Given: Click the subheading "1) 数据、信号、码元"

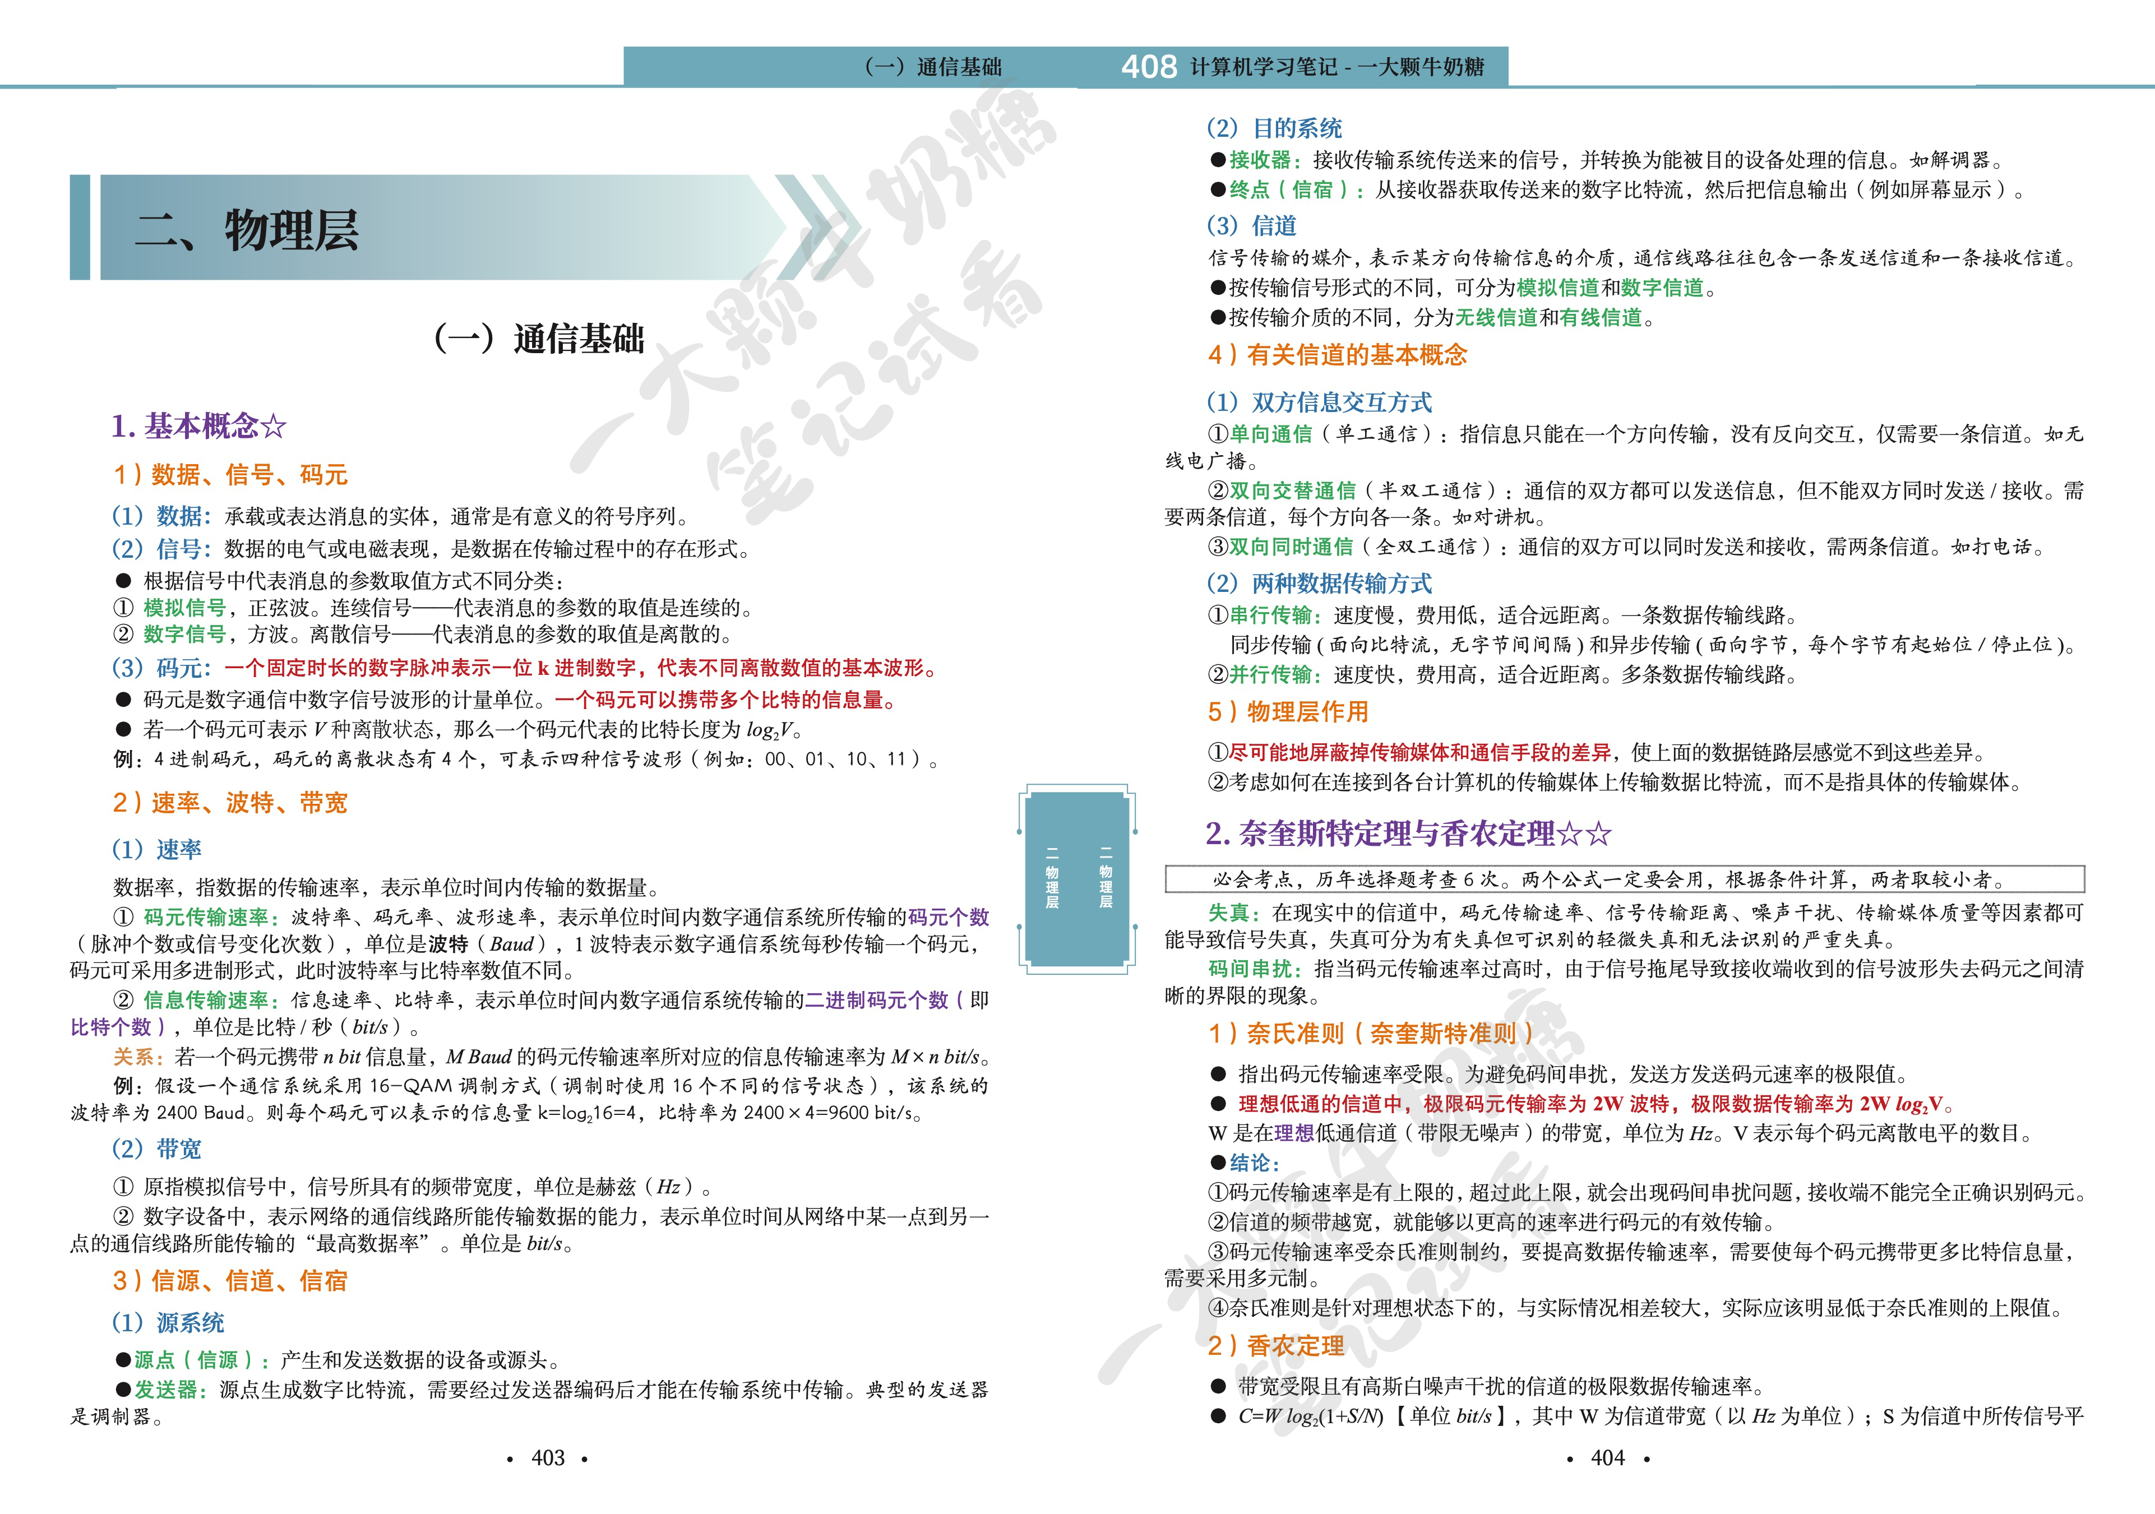Looking at the screenshot, I should (230, 475).
